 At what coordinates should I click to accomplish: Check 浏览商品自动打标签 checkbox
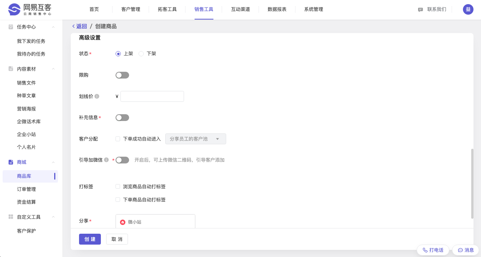click(x=118, y=186)
